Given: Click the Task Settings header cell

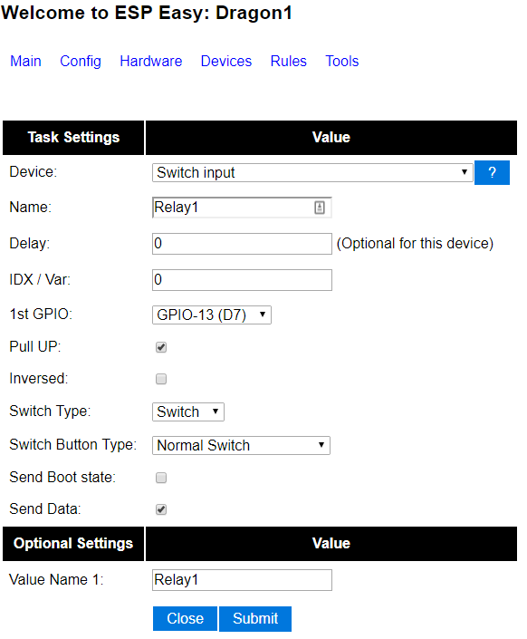Looking at the screenshot, I should pos(73,138).
